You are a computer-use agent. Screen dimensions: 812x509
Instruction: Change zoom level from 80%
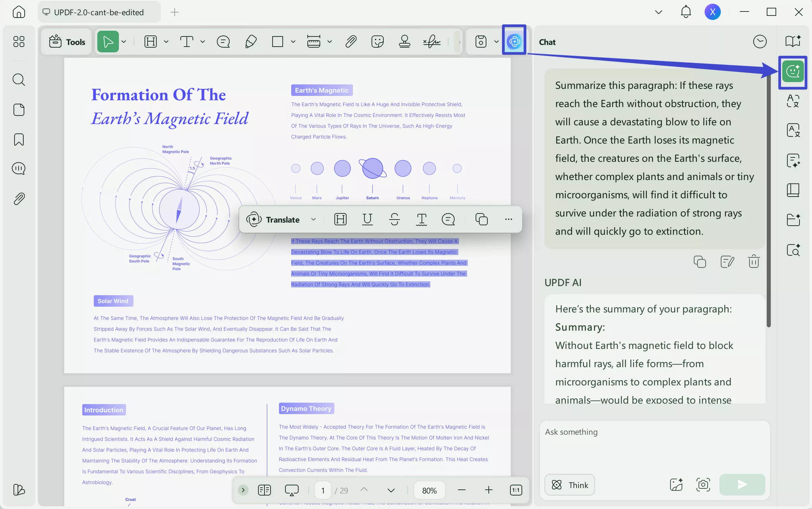pos(429,490)
